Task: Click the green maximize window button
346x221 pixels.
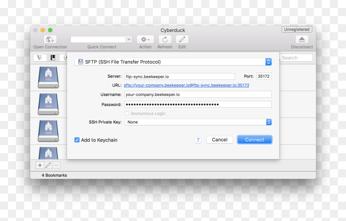Action: tap(50, 30)
